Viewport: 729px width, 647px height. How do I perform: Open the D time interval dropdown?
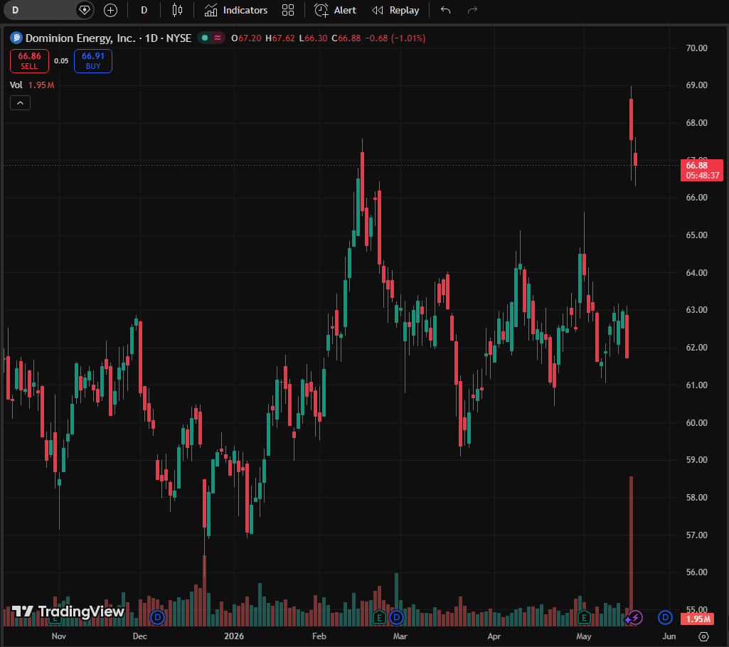[144, 10]
